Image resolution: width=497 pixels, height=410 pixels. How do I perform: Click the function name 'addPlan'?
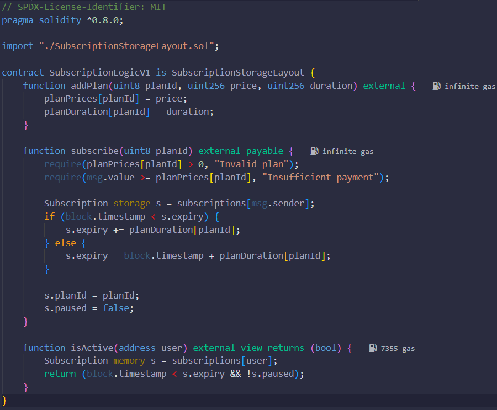89,86
